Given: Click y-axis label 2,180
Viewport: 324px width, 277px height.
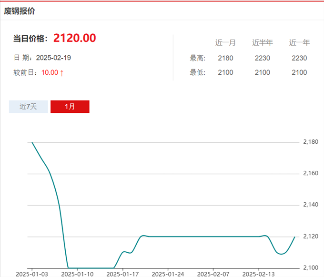Looking at the screenshot, I should coord(311,142).
